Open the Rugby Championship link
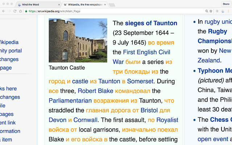This screenshot has width=232, height=145. tap(215, 36)
